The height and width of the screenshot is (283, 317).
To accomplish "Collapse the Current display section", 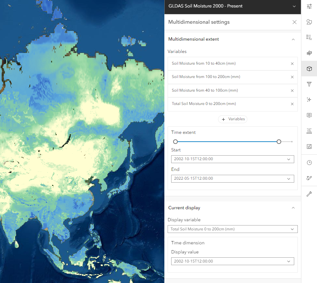I will click(293, 208).
